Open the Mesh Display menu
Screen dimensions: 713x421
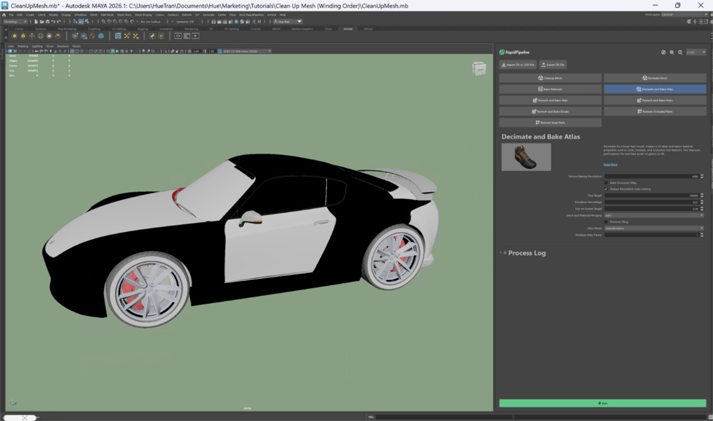point(144,15)
